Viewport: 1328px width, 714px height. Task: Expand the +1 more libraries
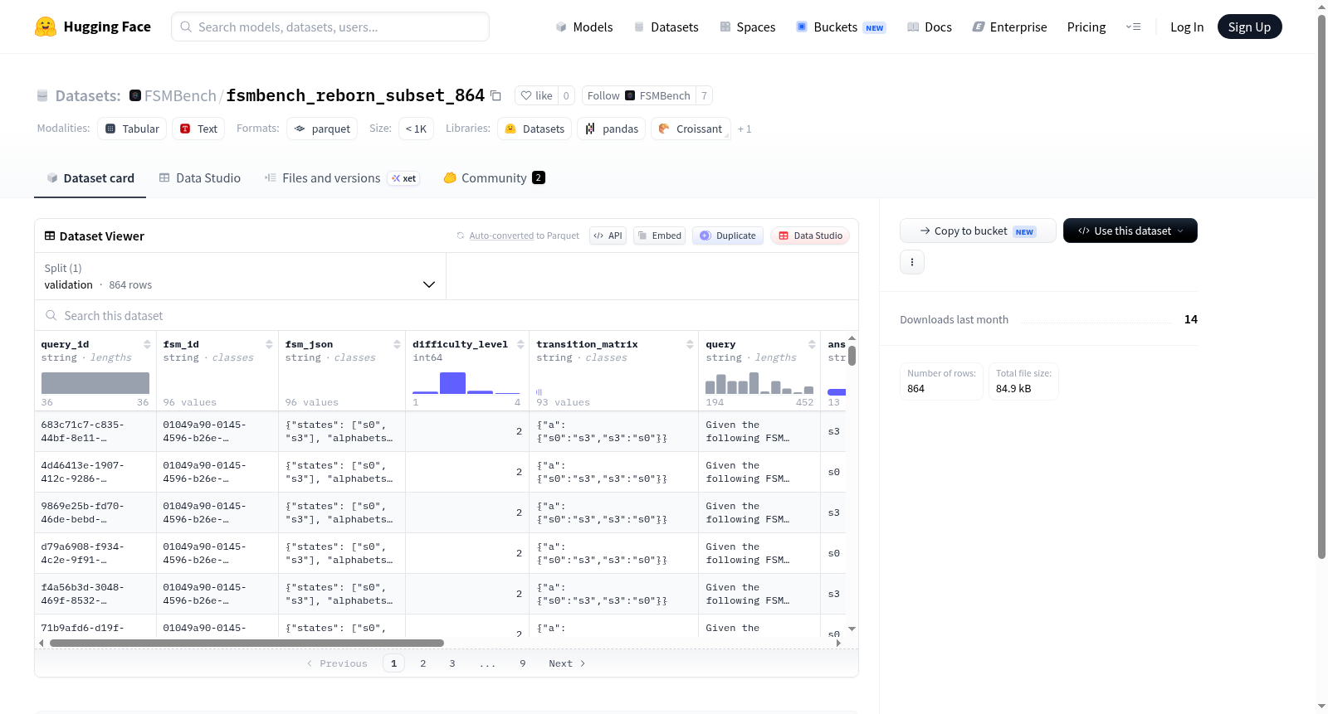[x=745, y=129]
